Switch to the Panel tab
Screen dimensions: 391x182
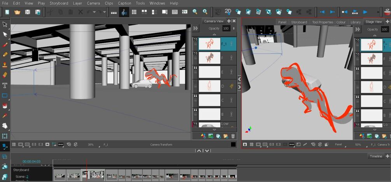point(282,22)
